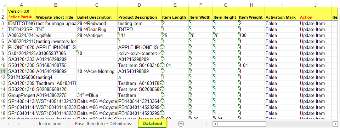The height and width of the screenshot is (128, 340).
Task: Click the <div><div><center> description cell
Action: 139,53
